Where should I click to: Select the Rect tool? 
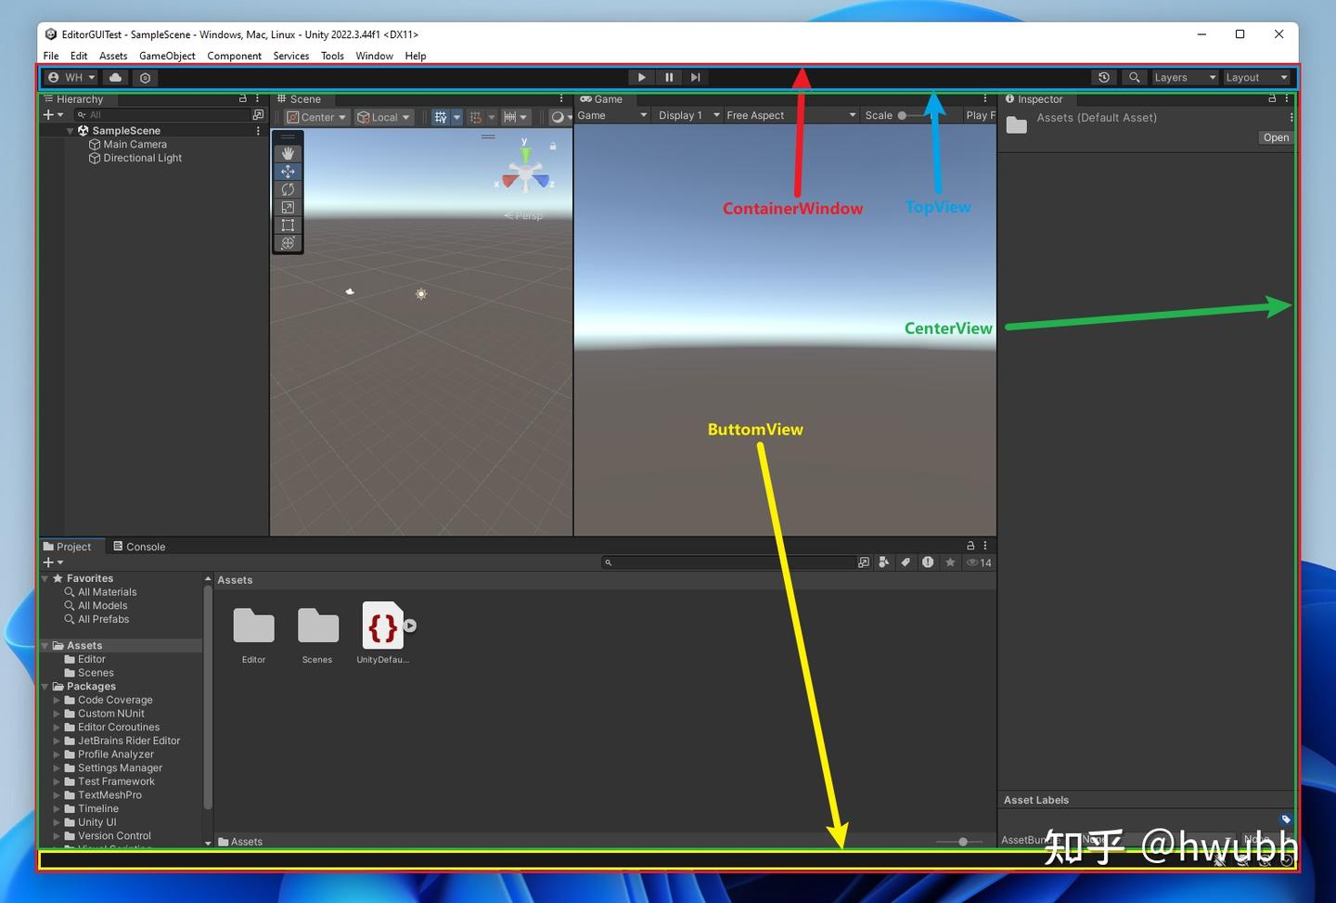pos(288,224)
